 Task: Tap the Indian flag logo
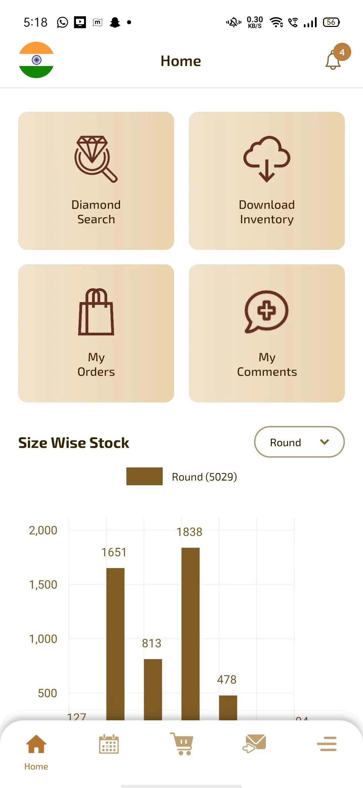pyautogui.click(x=36, y=60)
